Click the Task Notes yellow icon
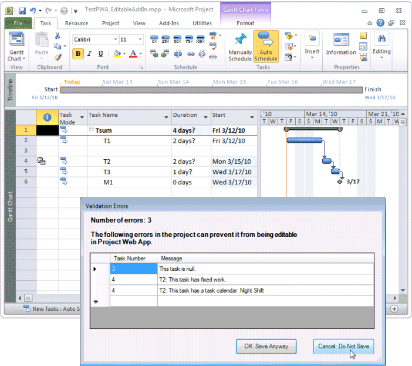Screen dimensions: 412x366 pyautogui.click(x=363, y=35)
